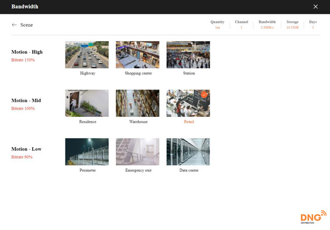Click the Motion - Mid heading

click(26, 100)
